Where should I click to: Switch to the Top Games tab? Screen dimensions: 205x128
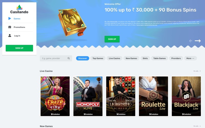pyautogui.click(x=98, y=58)
